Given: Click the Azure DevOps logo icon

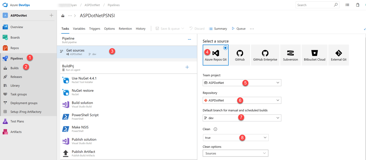Looking at the screenshot, I should (x=5, y=5).
